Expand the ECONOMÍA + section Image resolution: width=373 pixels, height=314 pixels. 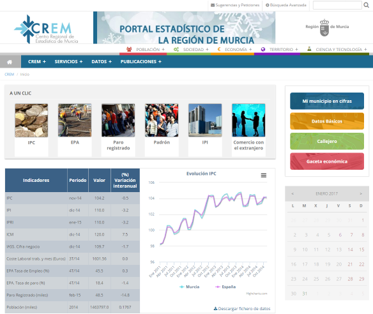point(234,49)
